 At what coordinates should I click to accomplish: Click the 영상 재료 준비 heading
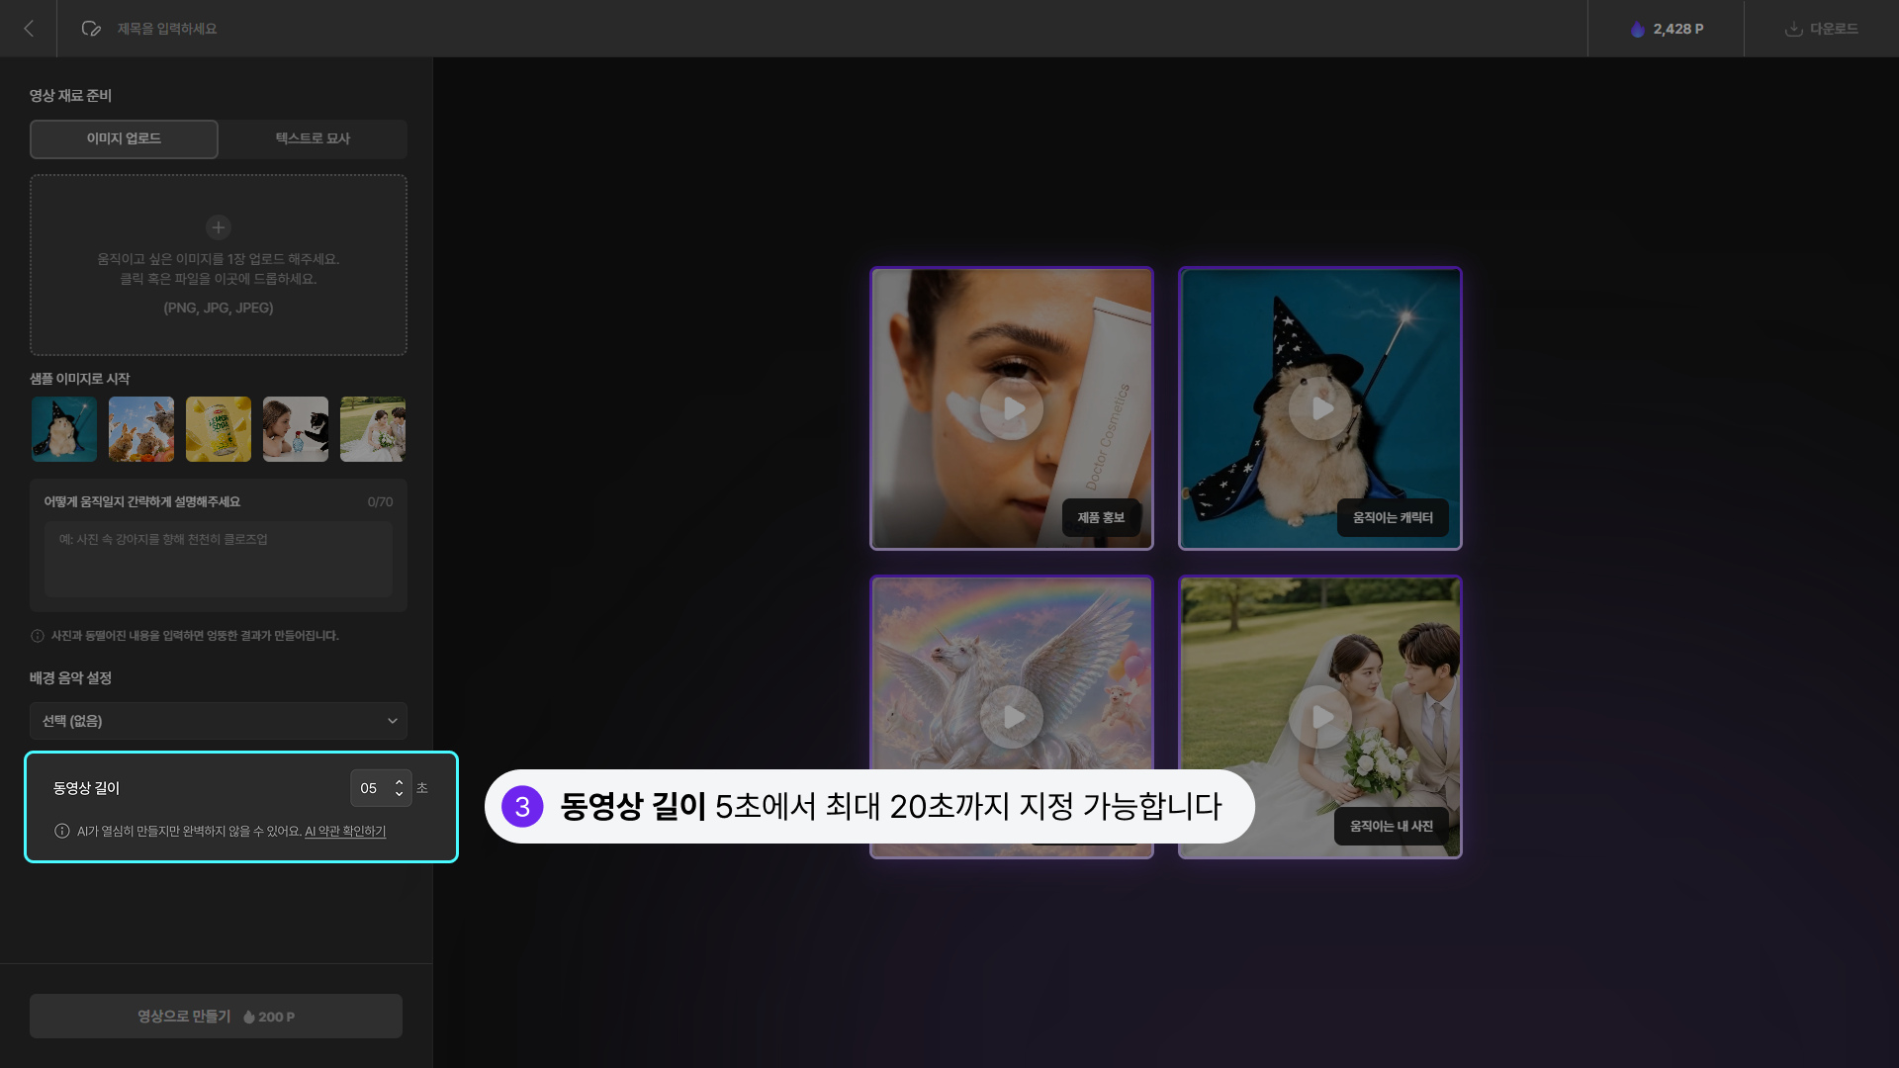click(x=70, y=96)
